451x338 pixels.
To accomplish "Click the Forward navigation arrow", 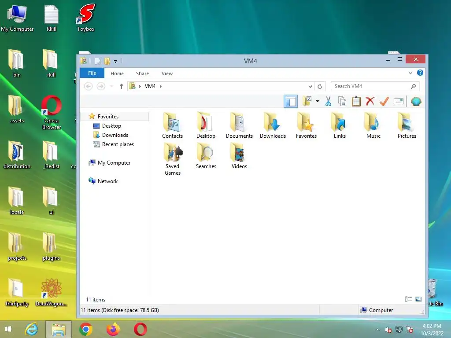I will [x=101, y=86].
